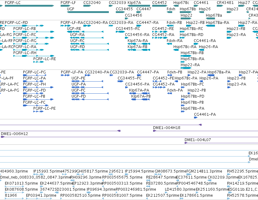Click EST EK087608.5prime label
Viewport: 258px width, 200px height.
(21, 189)
